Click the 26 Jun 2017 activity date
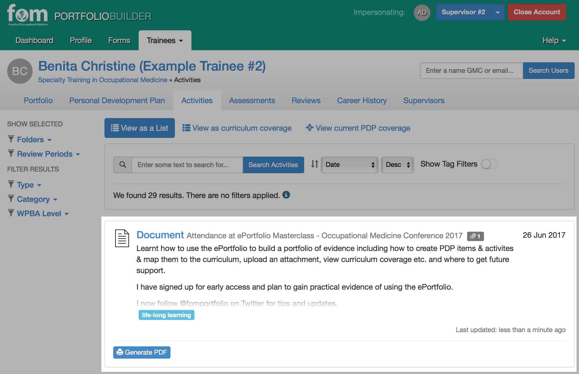The width and height of the screenshot is (579, 374). (x=544, y=235)
